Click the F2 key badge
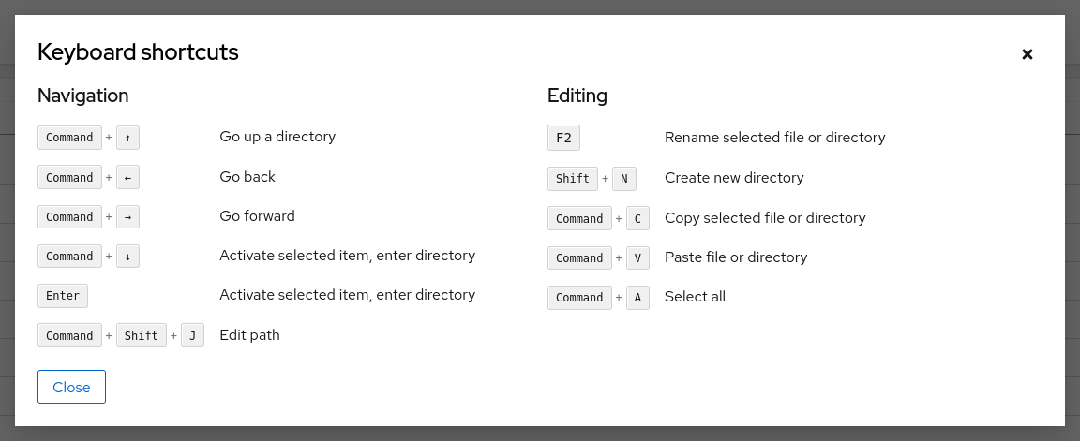The image size is (1080, 441). [x=563, y=138]
